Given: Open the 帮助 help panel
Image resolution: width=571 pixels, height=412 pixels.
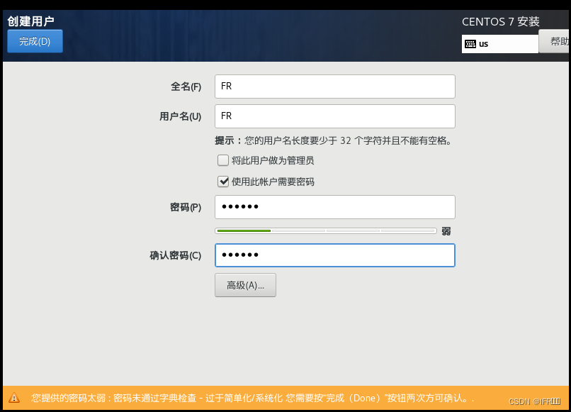Looking at the screenshot, I should [559, 40].
